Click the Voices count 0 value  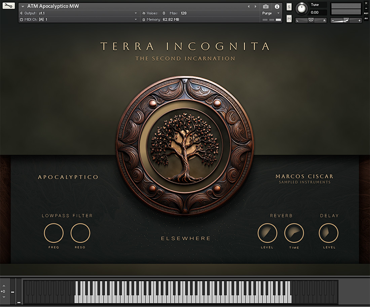pos(164,13)
